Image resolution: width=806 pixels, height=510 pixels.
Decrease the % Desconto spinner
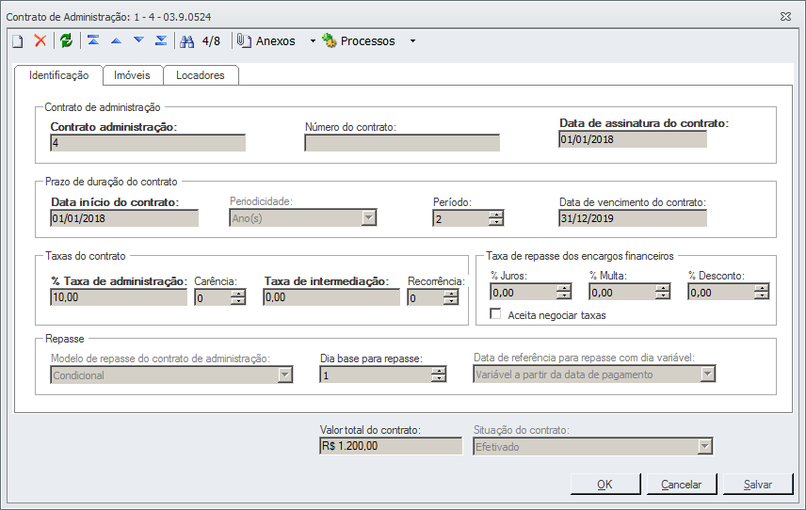pyautogui.click(x=762, y=295)
